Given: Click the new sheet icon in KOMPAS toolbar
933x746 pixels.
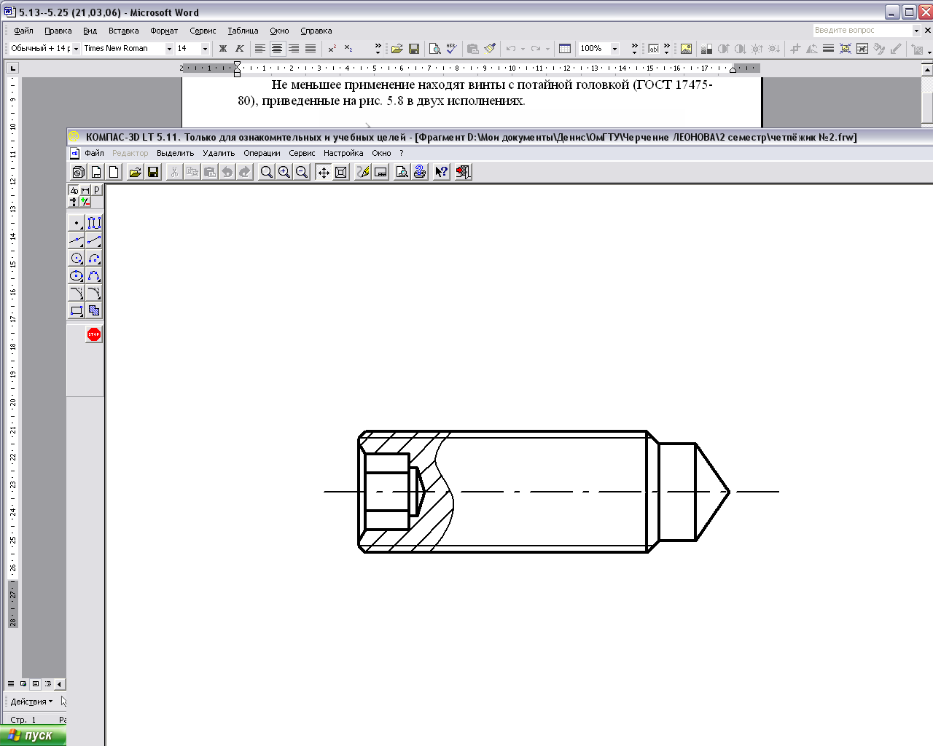Looking at the screenshot, I should coord(96,172).
